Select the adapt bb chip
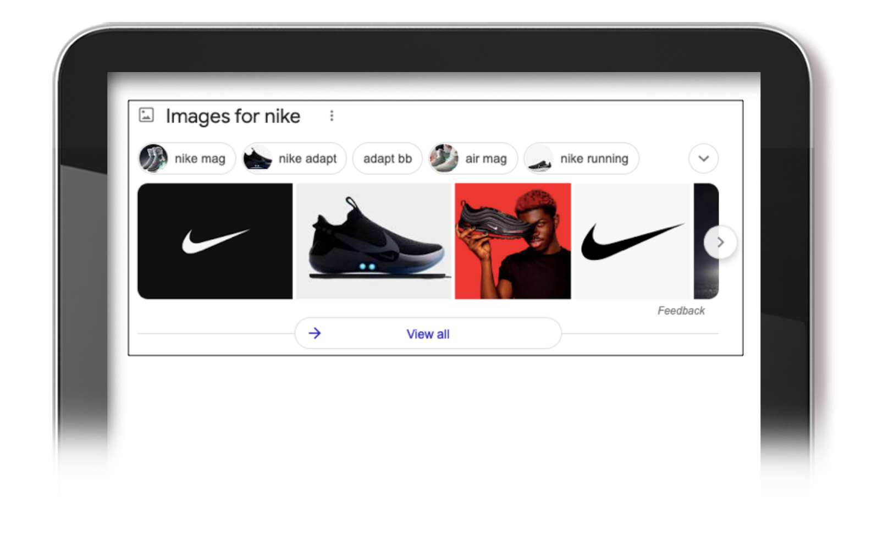The image size is (872, 534). 387,158
